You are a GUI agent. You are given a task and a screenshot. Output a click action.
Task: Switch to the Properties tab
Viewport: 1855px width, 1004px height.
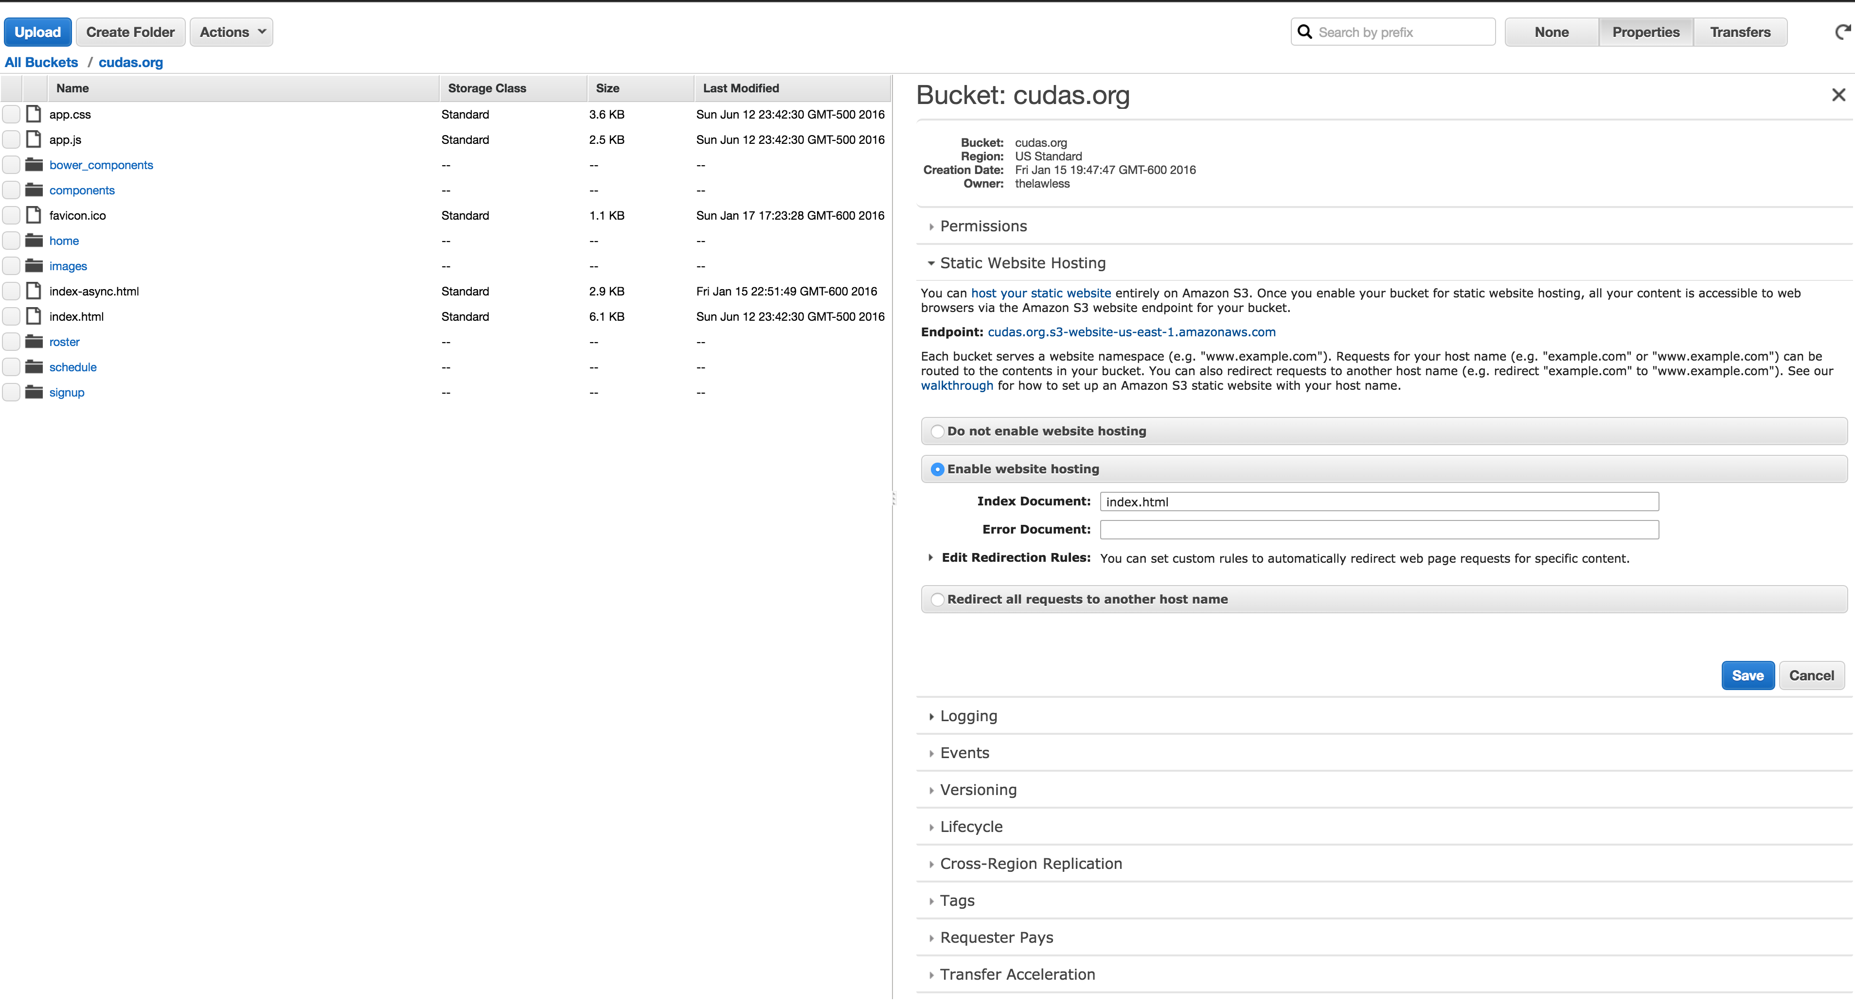point(1646,32)
